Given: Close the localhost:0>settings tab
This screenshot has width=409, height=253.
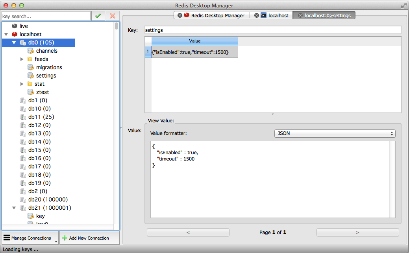Looking at the screenshot, I should coord(300,15).
